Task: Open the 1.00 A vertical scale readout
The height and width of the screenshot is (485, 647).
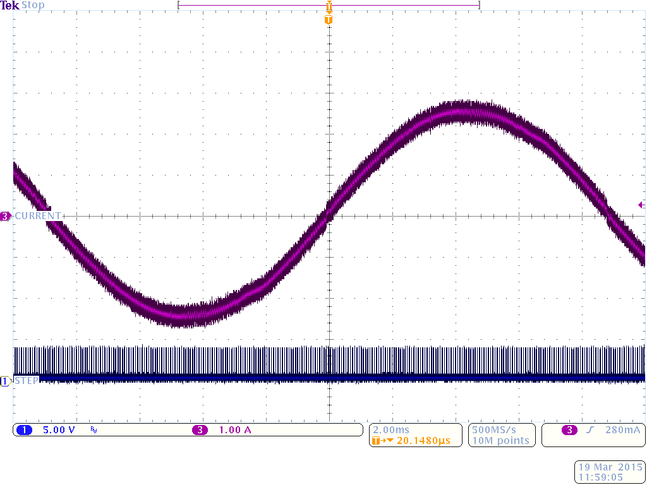Action: [x=235, y=430]
